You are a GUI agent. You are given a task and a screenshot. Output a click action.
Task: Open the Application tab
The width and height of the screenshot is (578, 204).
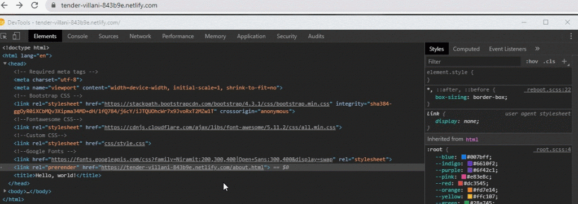click(251, 36)
